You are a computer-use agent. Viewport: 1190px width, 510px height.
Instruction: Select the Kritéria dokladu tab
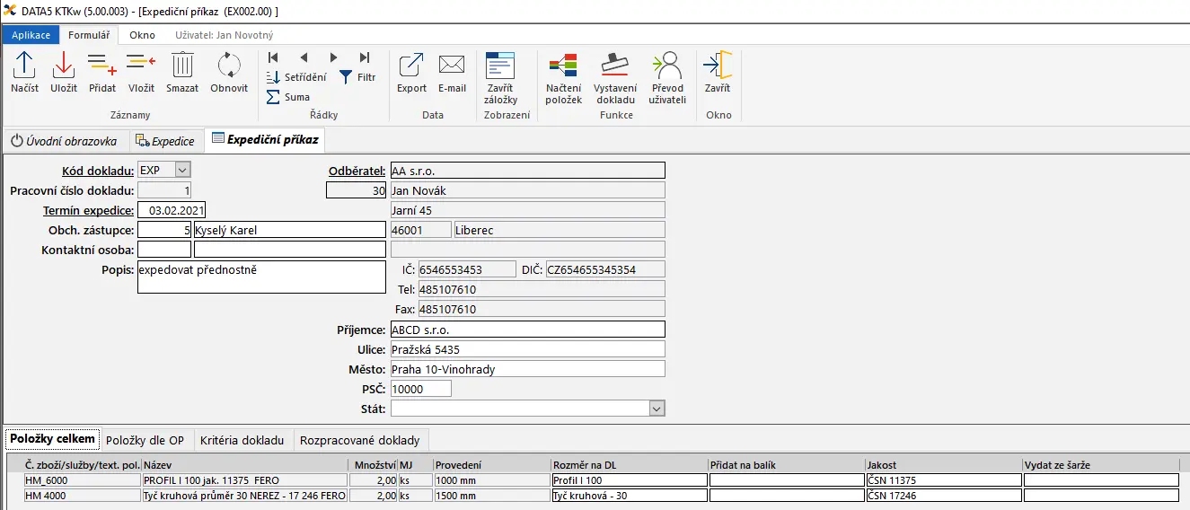[242, 440]
